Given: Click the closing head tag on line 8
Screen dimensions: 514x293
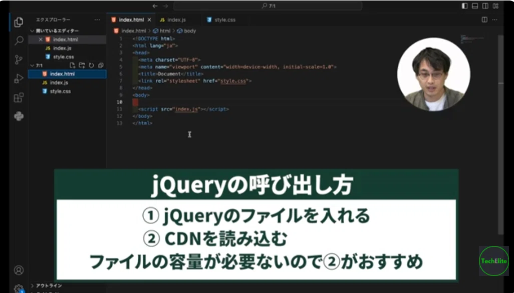Looking at the screenshot, I should (143, 88).
